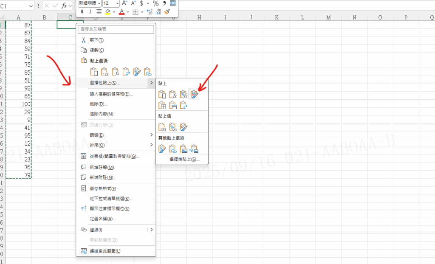Select 新增註解(M) in the context menu

click(101, 167)
